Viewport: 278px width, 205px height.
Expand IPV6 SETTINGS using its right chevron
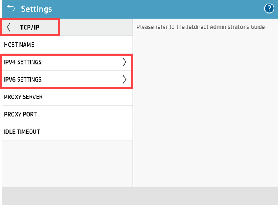pyautogui.click(x=125, y=79)
